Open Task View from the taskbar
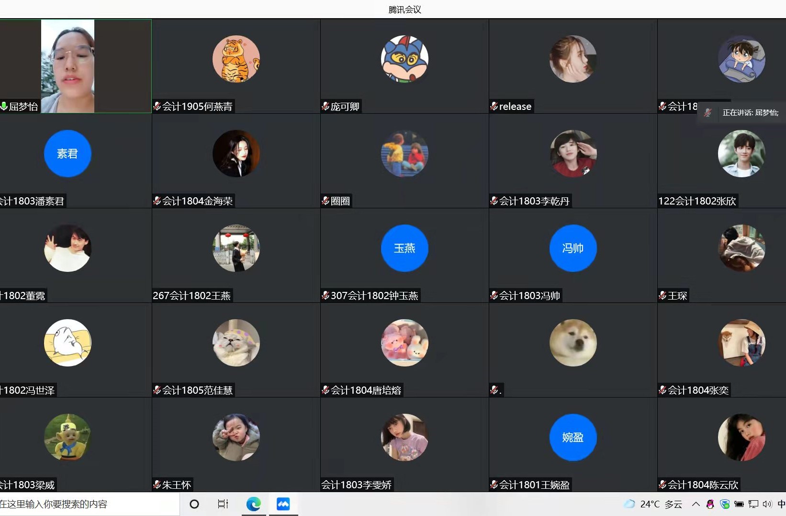Screen dimensions: 786x516 [223, 504]
